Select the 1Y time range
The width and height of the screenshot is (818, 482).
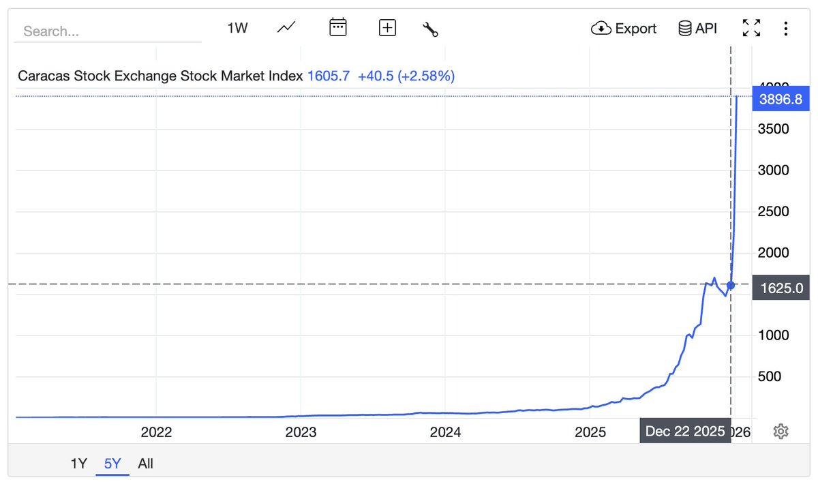click(78, 464)
